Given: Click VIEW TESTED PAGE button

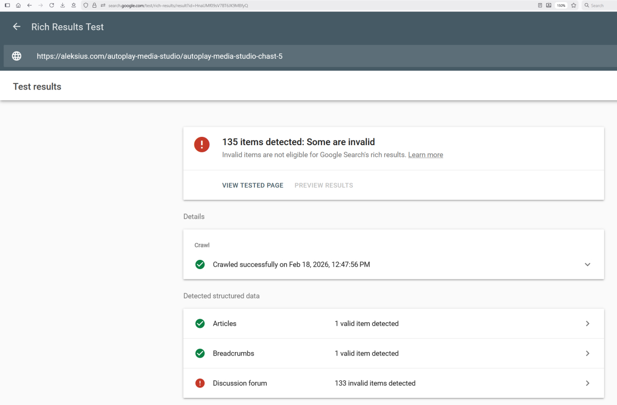Looking at the screenshot, I should (x=252, y=185).
